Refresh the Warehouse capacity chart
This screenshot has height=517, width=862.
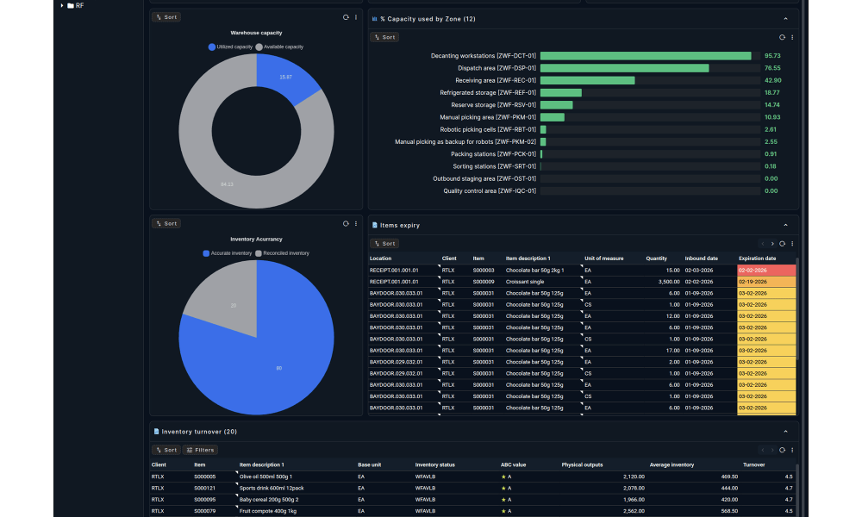pyautogui.click(x=345, y=17)
